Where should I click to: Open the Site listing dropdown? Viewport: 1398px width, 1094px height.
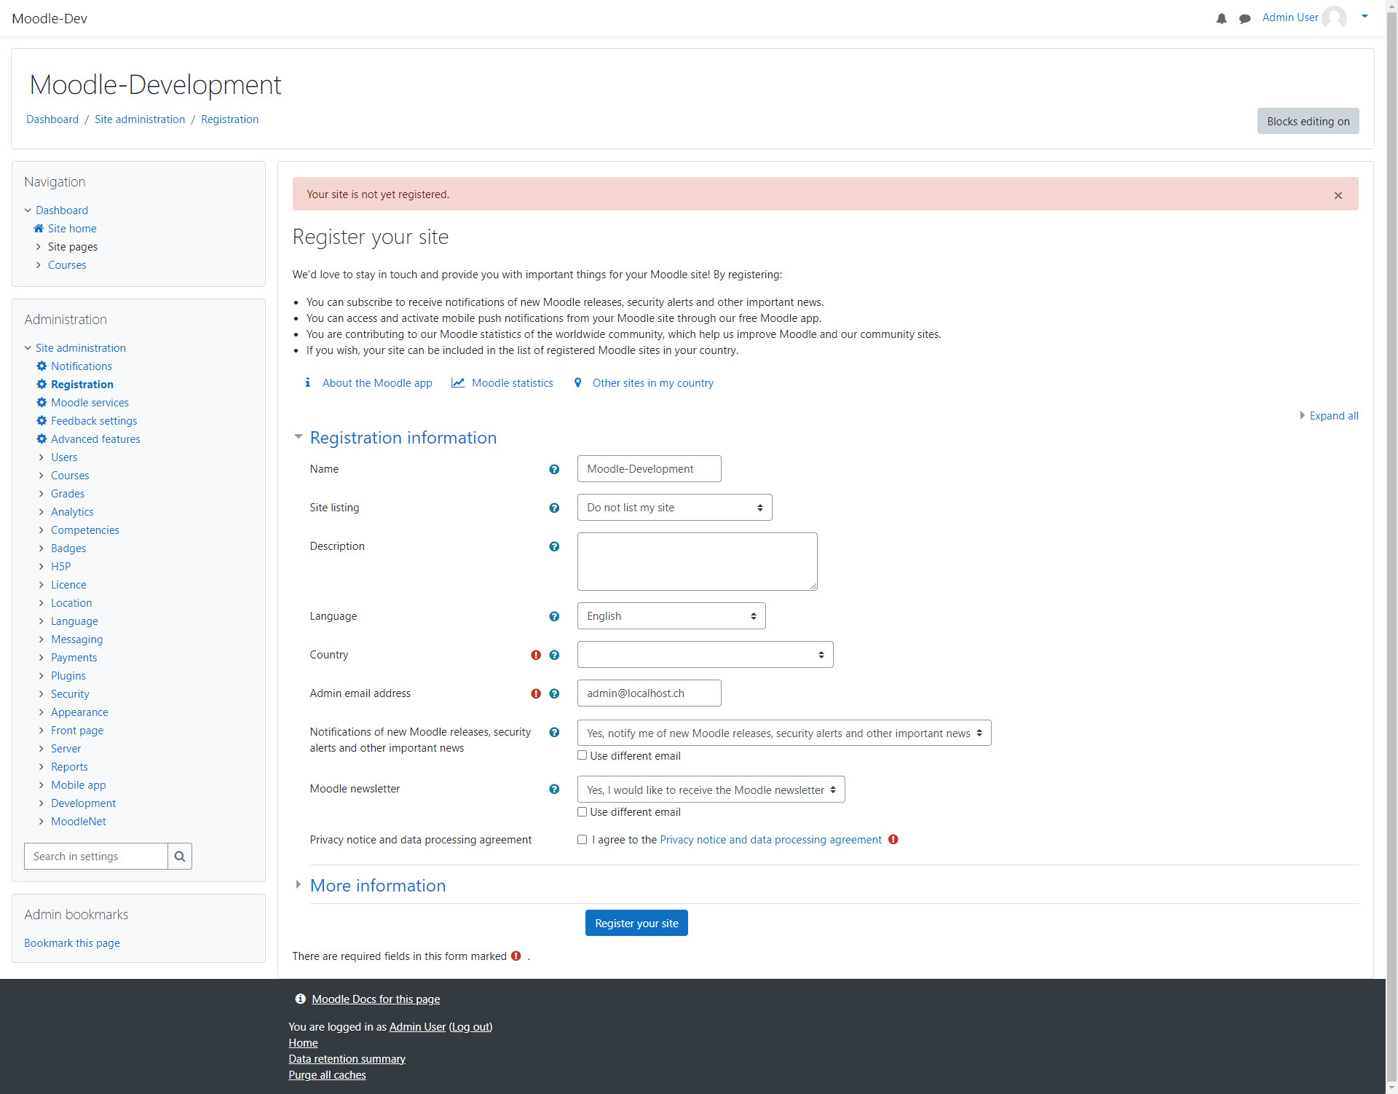(x=675, y=508)
